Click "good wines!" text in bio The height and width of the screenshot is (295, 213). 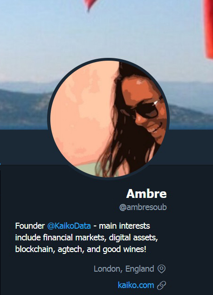point(124,249)
